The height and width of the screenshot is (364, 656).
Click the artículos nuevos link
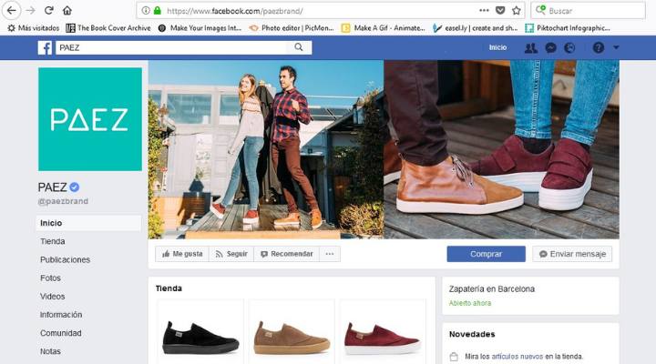coord(518,357)
